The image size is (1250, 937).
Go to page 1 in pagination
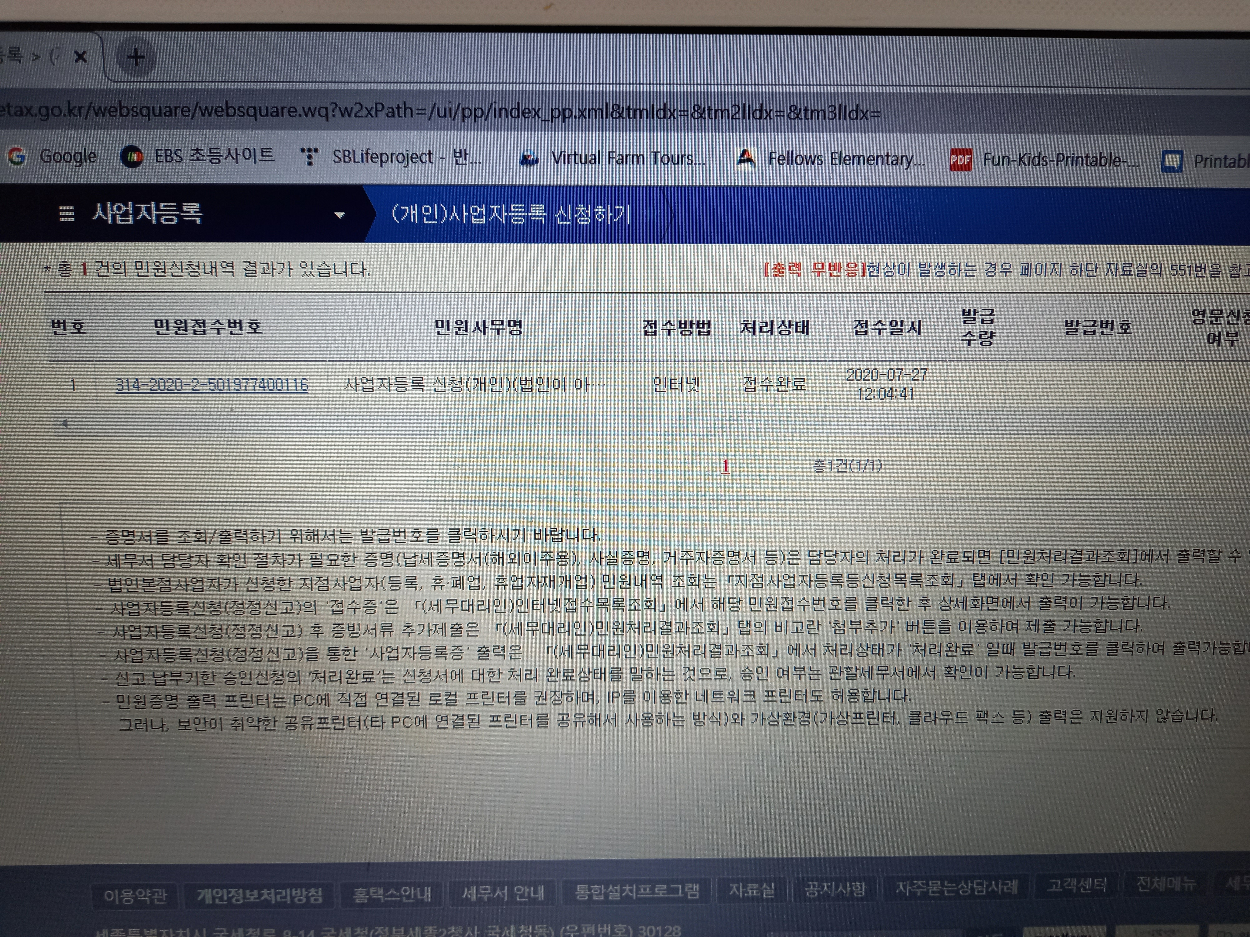click(x=726, y=467)
